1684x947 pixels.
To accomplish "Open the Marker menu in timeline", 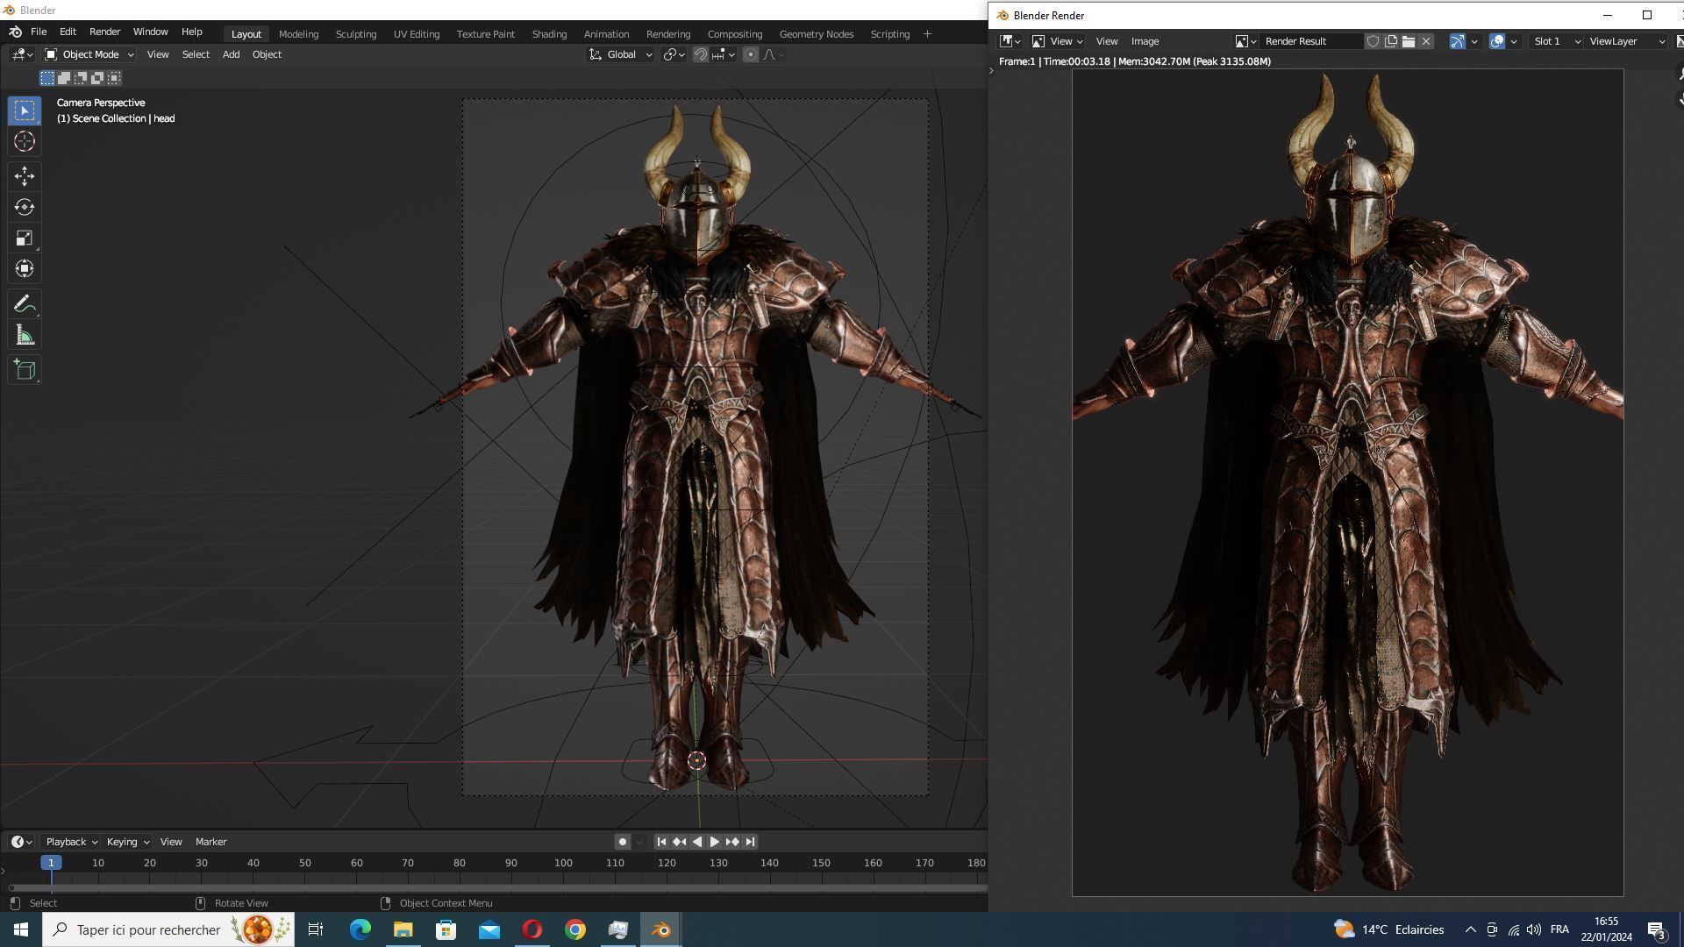I will [210, 842].
